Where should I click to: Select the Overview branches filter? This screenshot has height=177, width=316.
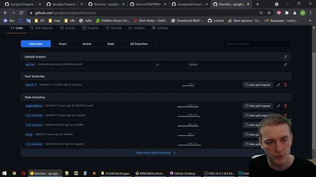[x=36, y=44]
